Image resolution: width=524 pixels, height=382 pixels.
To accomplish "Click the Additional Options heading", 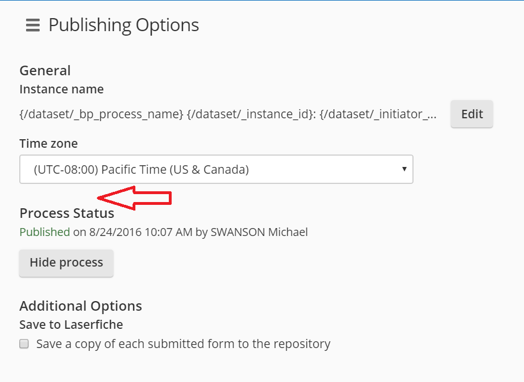I will coord(81,306).
